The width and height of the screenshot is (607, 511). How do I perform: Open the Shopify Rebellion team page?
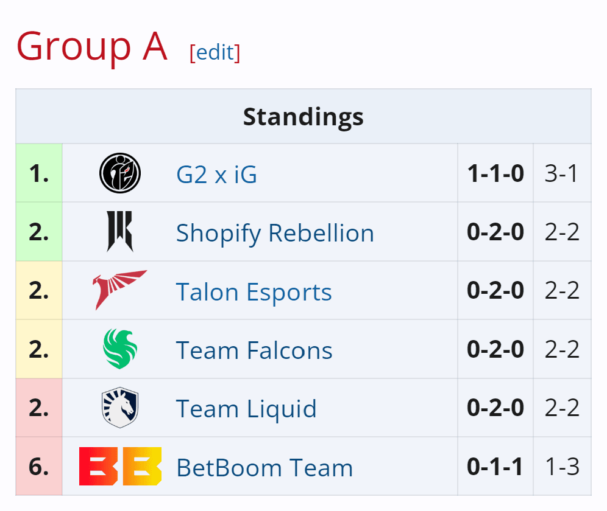tap(275, 232)
